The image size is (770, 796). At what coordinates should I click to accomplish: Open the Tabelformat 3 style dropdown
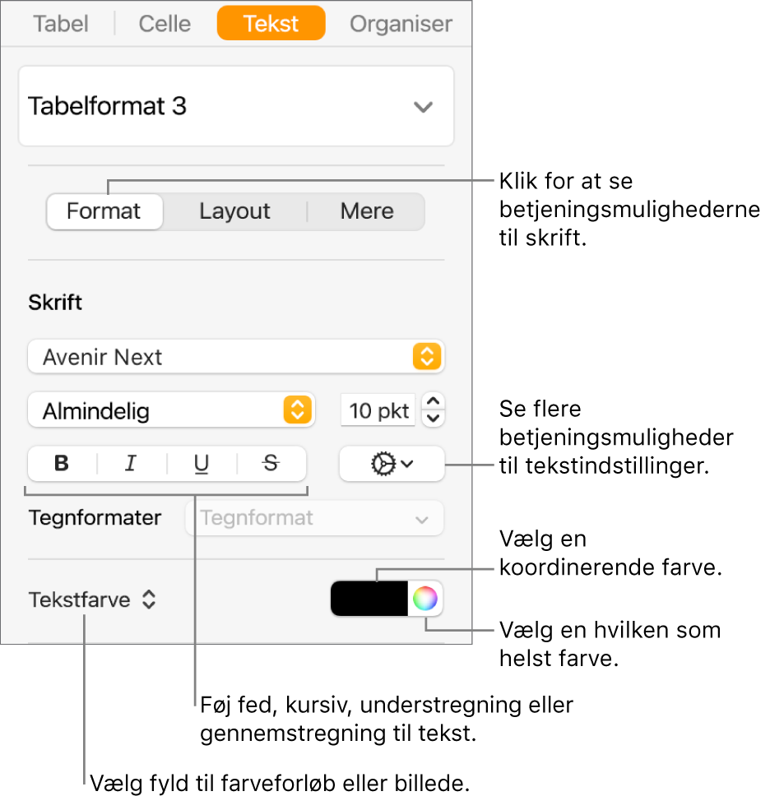pos(235,106)
